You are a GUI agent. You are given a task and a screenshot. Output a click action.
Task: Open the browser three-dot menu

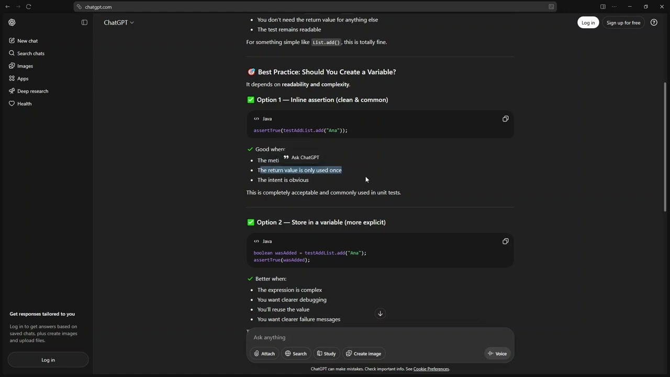coord(614,7)
